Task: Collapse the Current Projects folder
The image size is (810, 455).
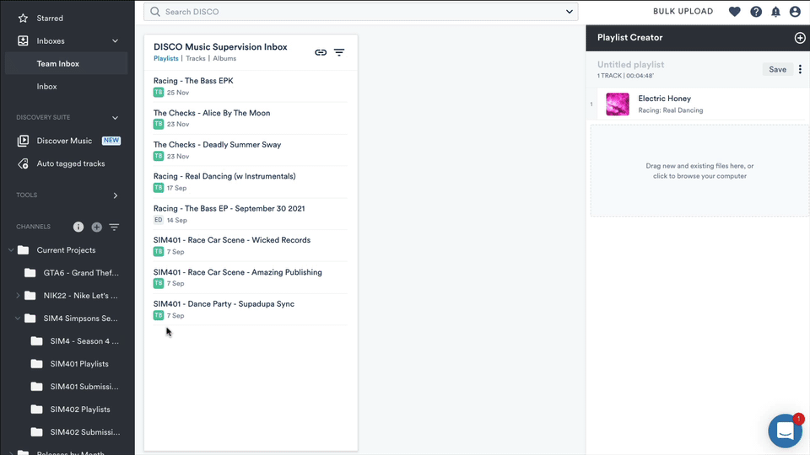Action: pyautogui.click(x=11, y=250)
